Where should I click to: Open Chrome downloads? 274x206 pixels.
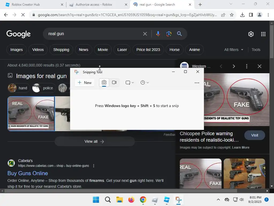242,15
